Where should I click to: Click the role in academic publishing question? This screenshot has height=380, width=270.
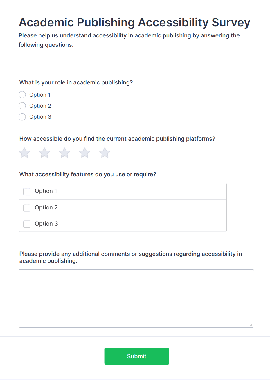click(x=76, y=82)
